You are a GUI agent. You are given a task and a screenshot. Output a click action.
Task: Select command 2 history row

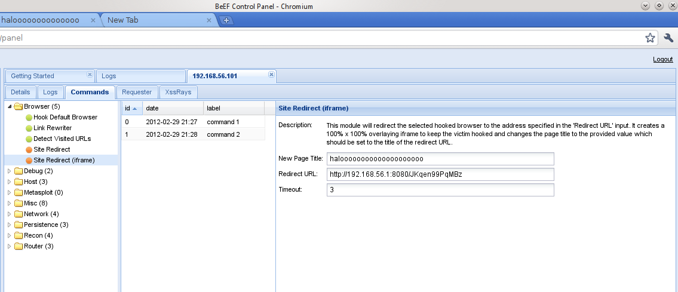(194, 134)
